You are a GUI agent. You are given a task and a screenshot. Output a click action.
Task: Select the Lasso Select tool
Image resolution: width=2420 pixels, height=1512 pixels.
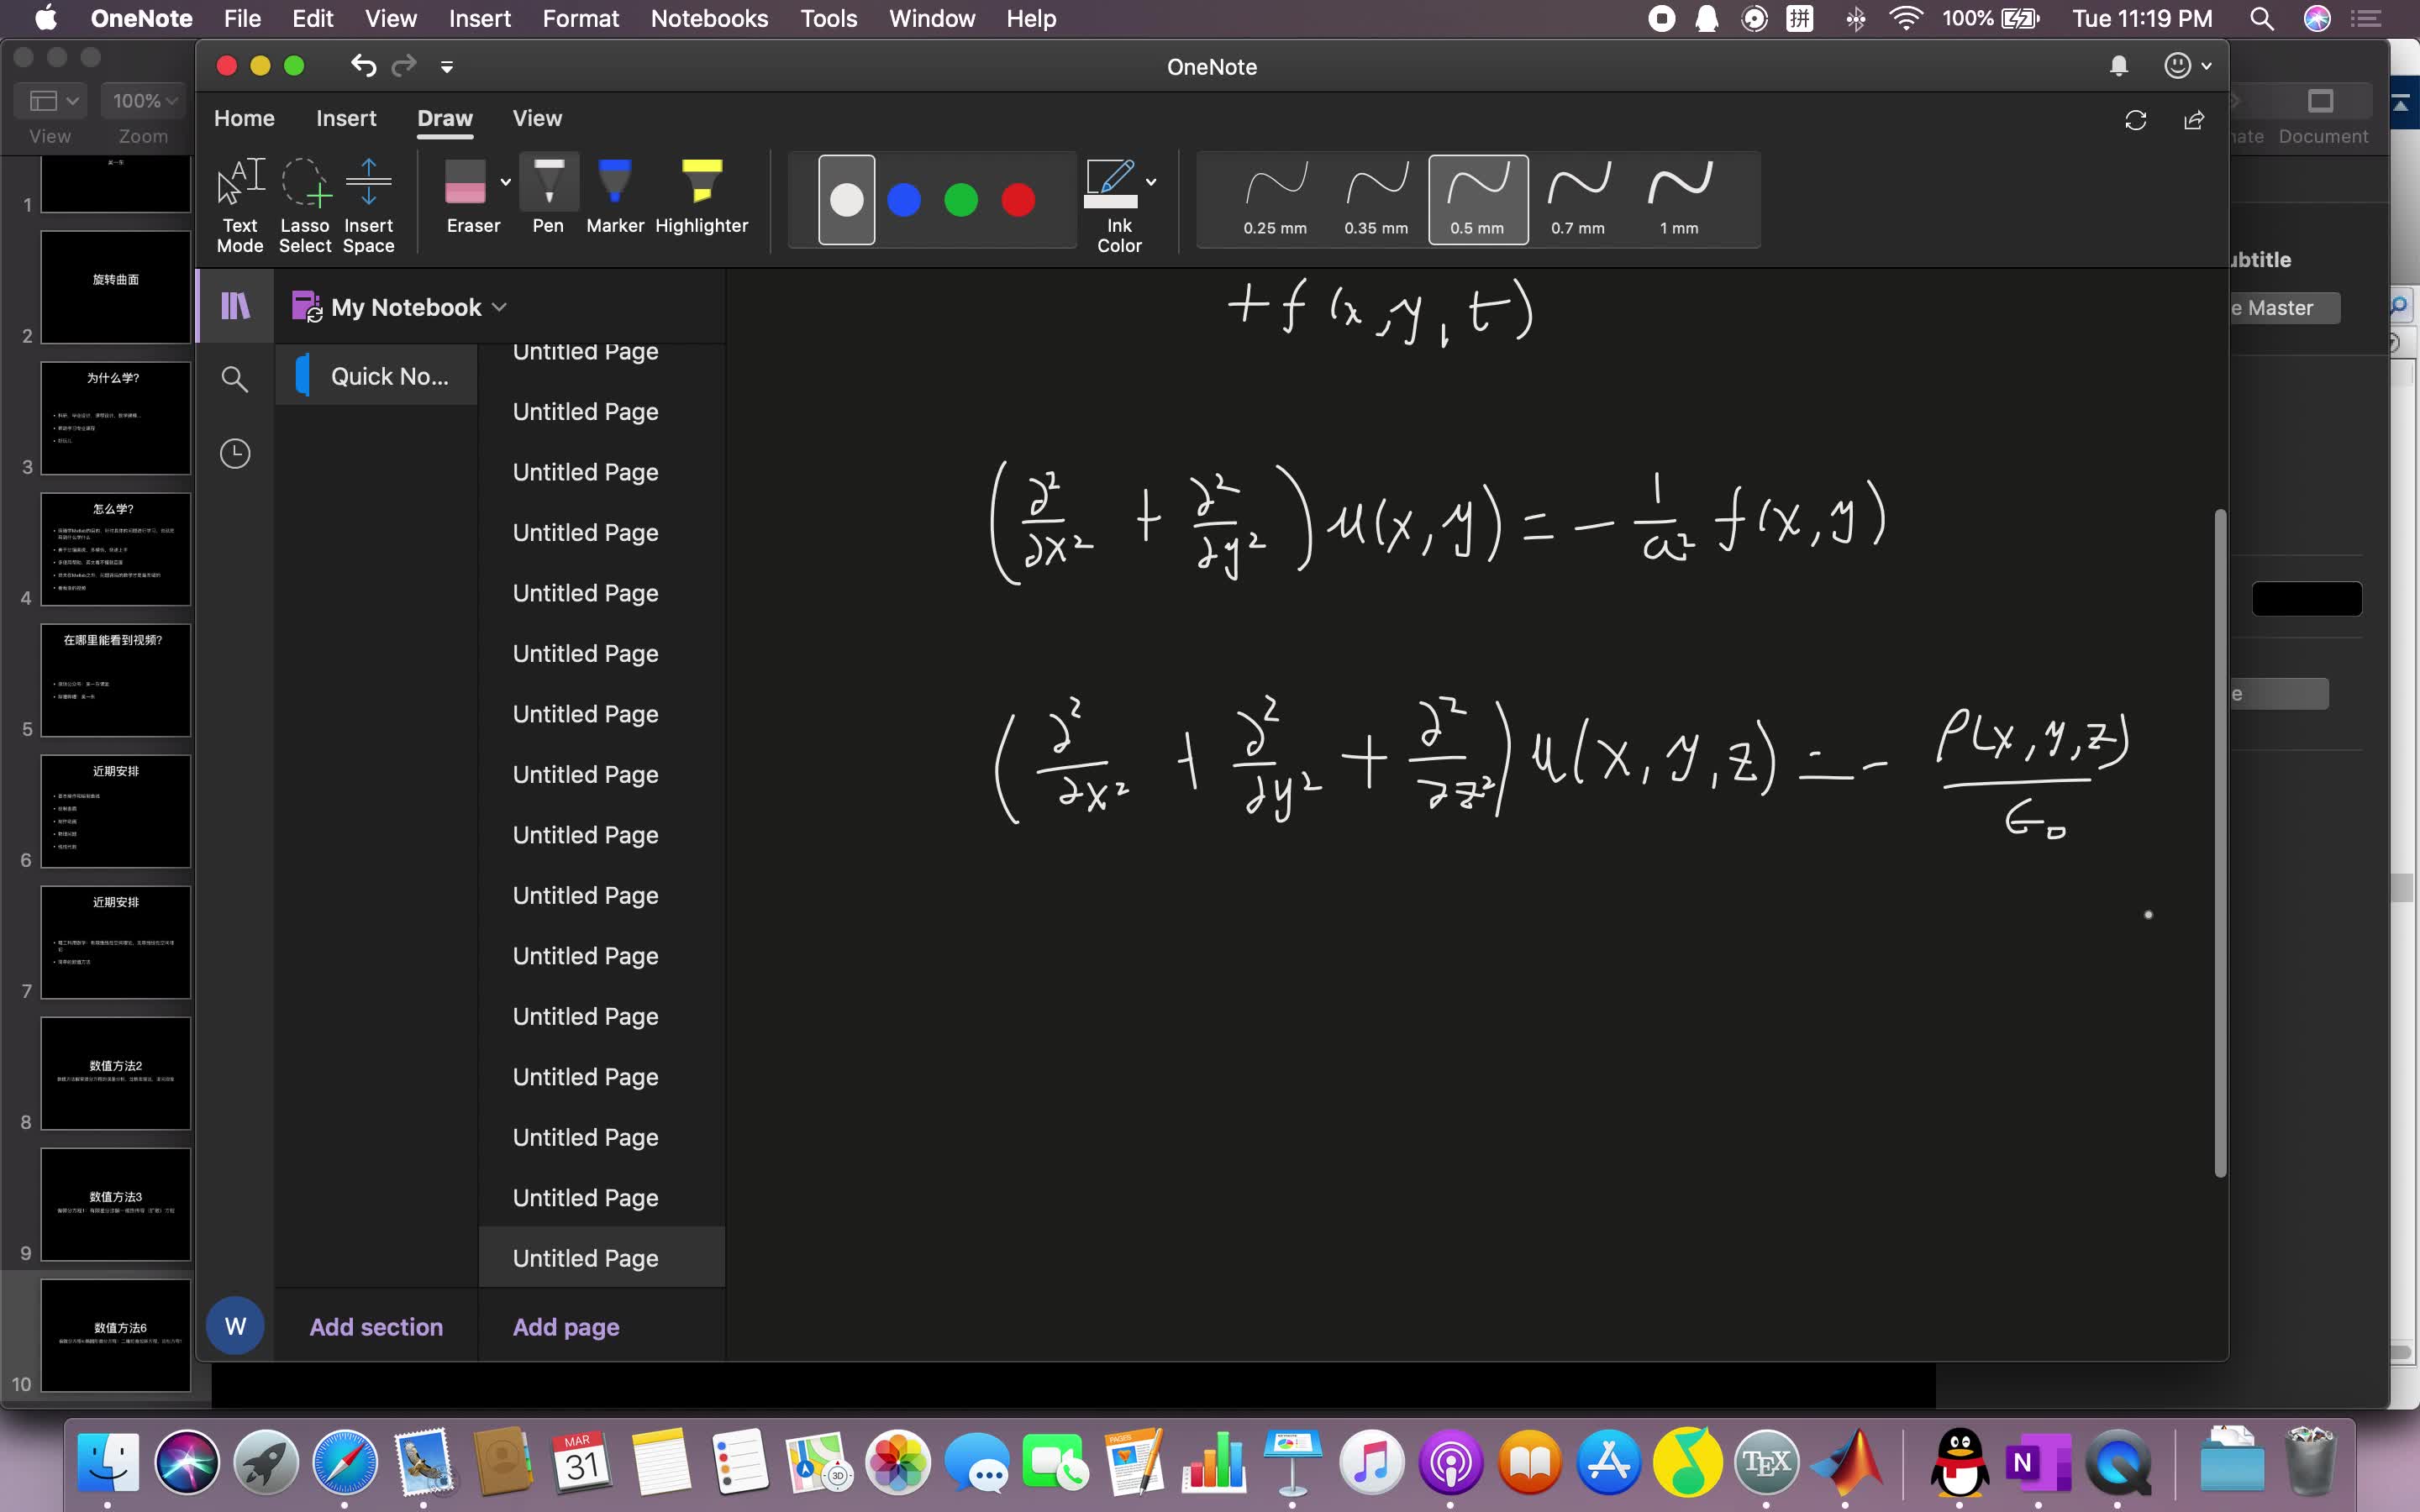tap(304, 204)
